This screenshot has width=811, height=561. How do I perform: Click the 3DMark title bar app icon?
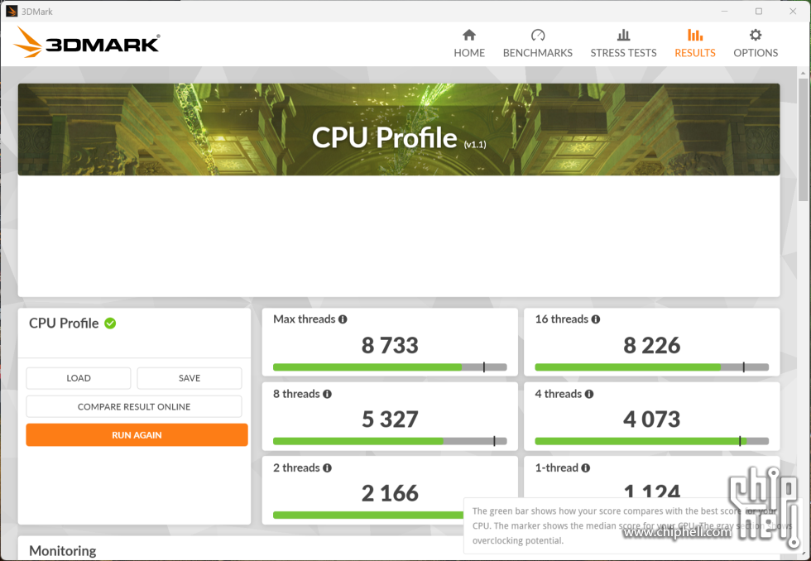pos(12,11)
